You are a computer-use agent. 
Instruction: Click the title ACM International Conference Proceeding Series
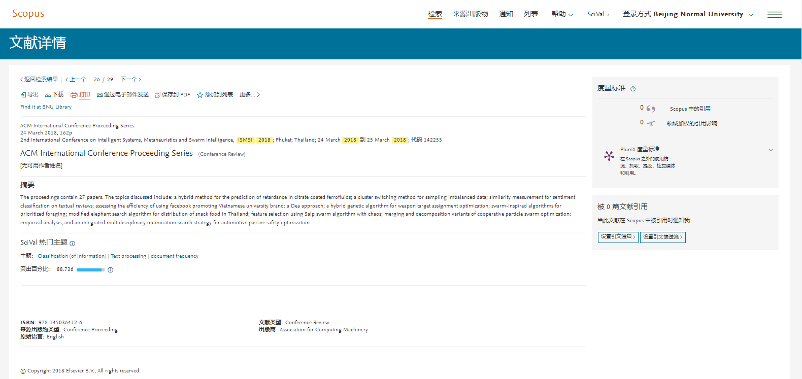click(x=107, y=153)
